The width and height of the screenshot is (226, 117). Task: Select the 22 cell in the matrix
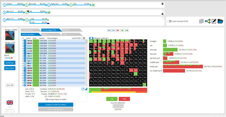pos(145,85)
